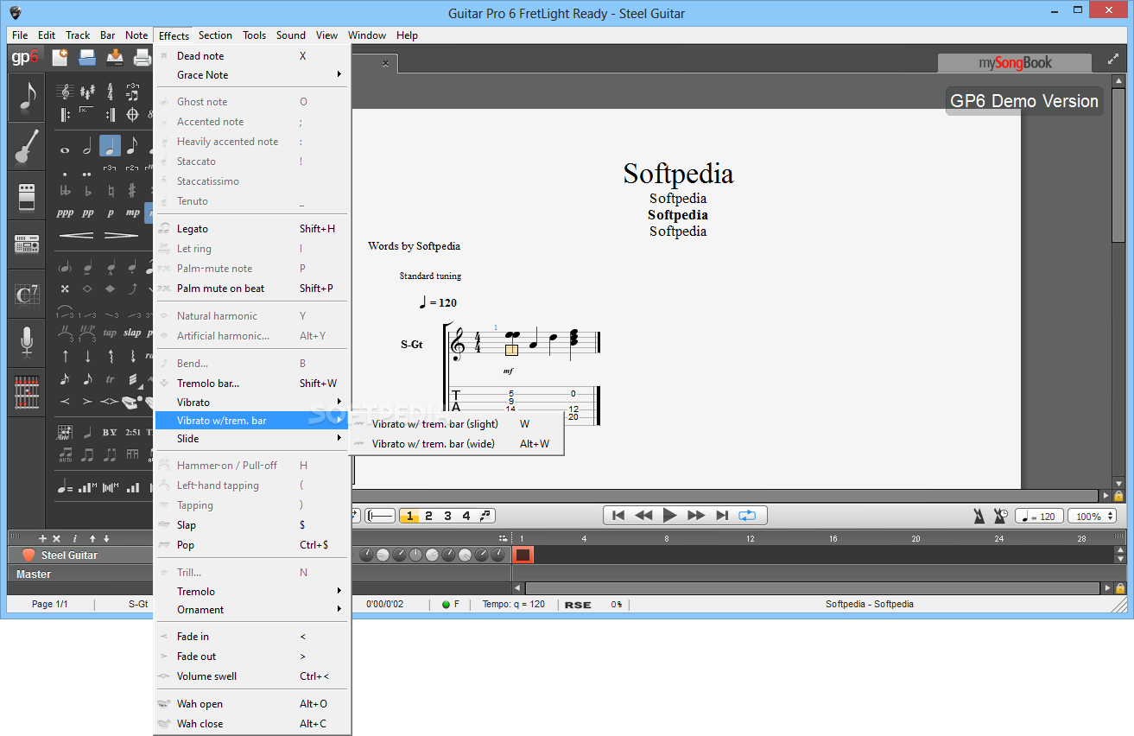The image size is (1134, 736).
Task: Move track down with down arrow icon
Action: tap(105, 538)
